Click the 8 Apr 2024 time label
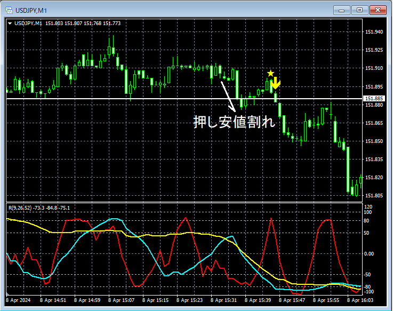 click(x=18, y=300)
